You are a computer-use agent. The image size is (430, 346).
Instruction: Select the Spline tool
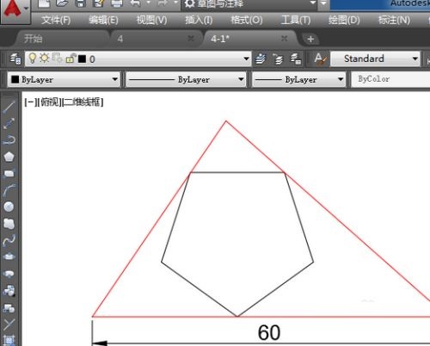click(9, 240)
